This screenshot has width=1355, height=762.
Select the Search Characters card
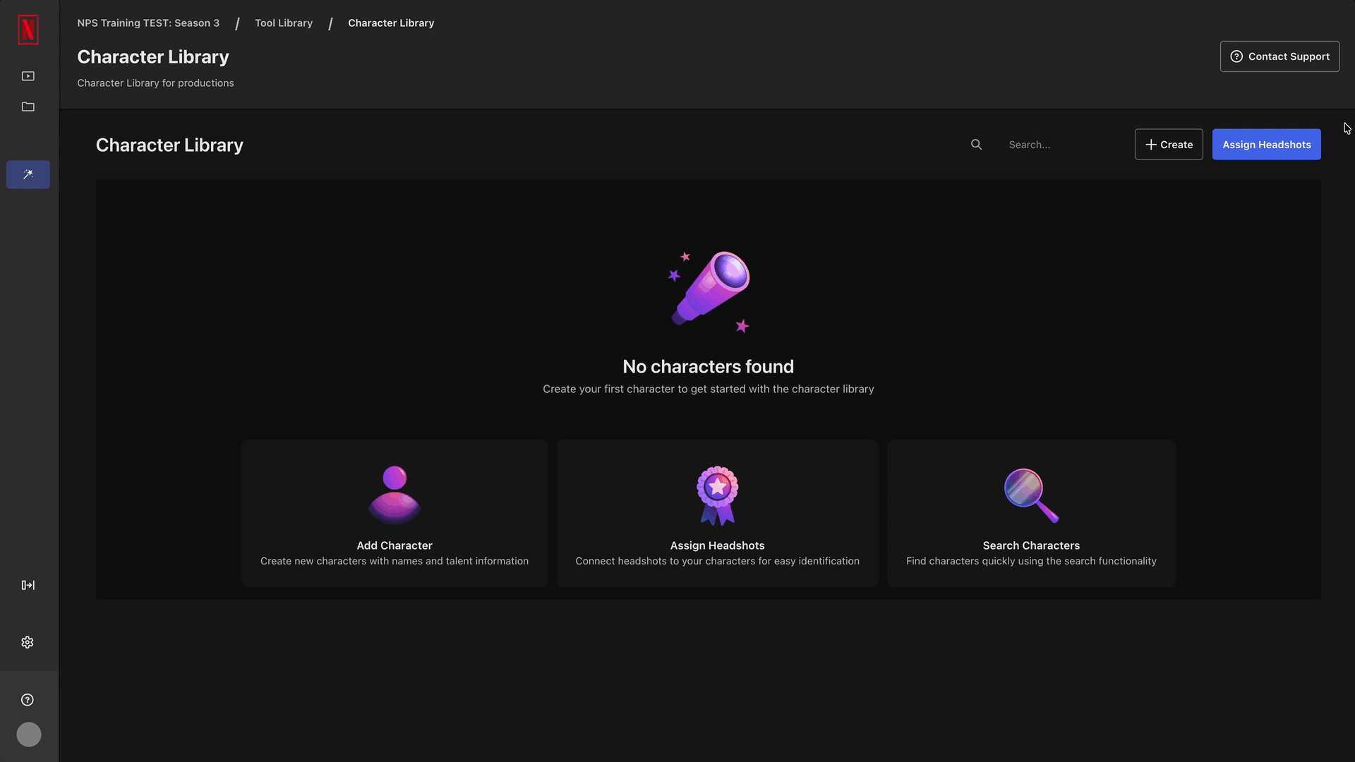point(1031,514)
